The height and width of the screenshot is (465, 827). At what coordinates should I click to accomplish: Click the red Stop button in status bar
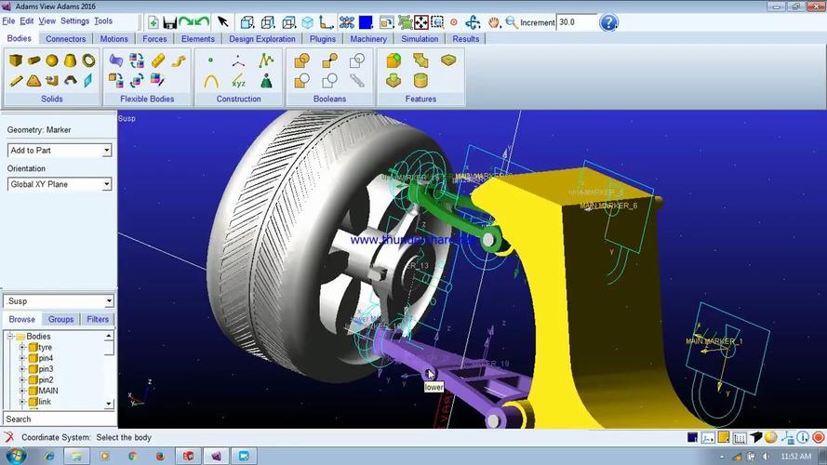point(818,437)
